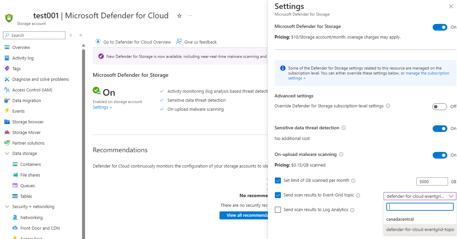
Task: Click the dropdown filter text box
Action: (x=420, y=207)
